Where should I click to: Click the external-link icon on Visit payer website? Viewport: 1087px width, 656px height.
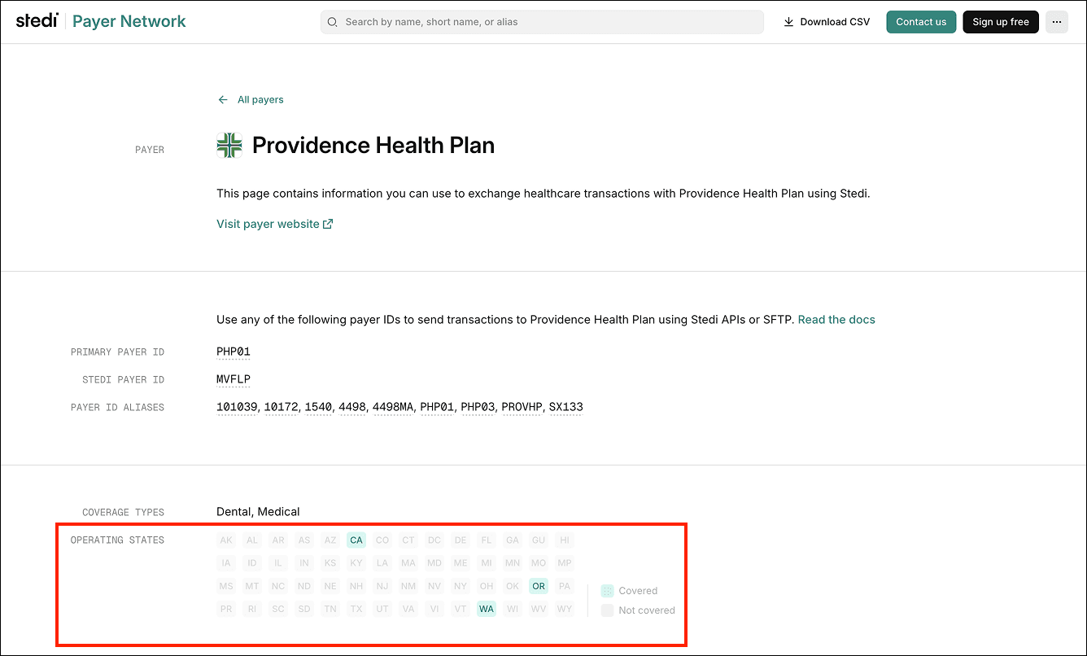[329, 223]
